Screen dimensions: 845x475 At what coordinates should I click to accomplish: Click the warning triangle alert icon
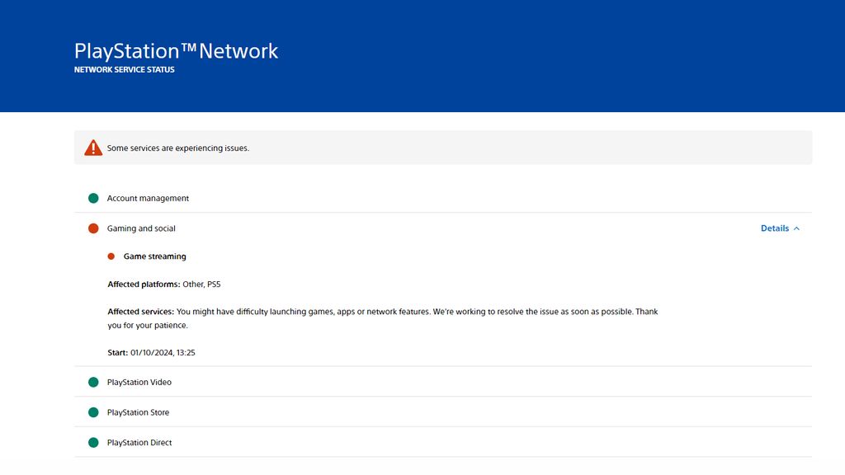pos(92,146)
